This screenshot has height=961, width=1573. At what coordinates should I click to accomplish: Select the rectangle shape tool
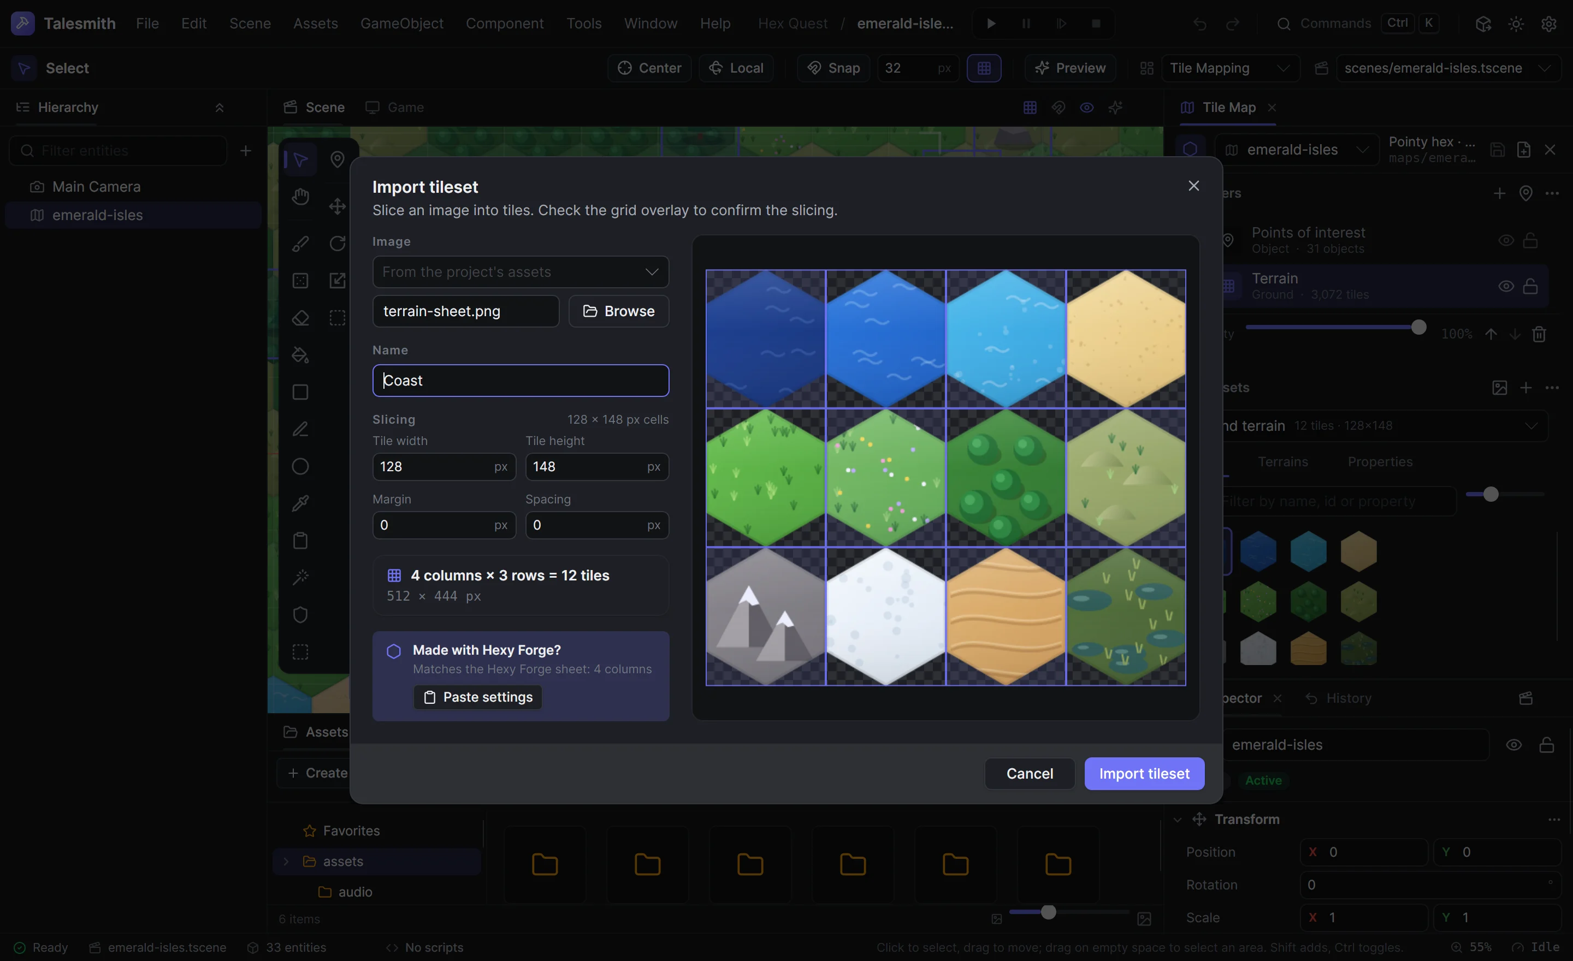click(x=300, y=392)
